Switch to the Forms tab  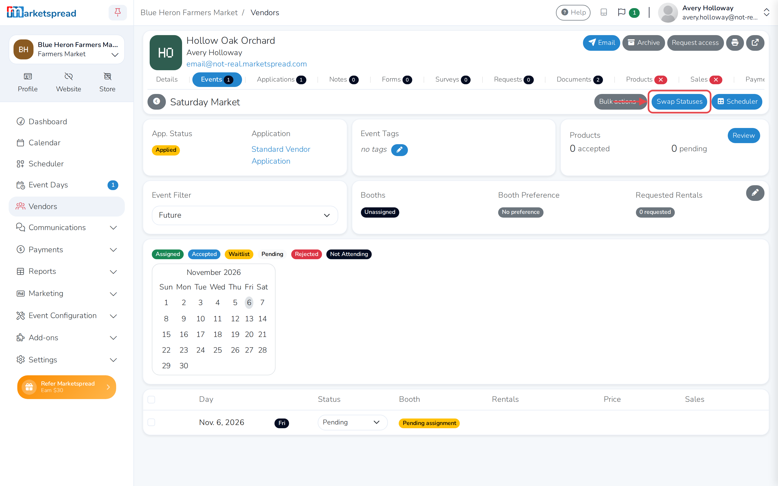(397, 79)
